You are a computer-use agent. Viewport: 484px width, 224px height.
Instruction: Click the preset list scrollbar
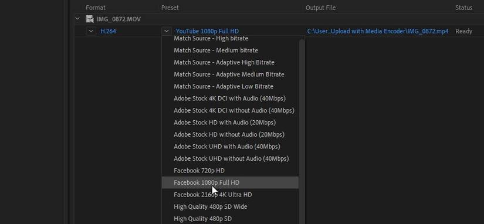302,131
